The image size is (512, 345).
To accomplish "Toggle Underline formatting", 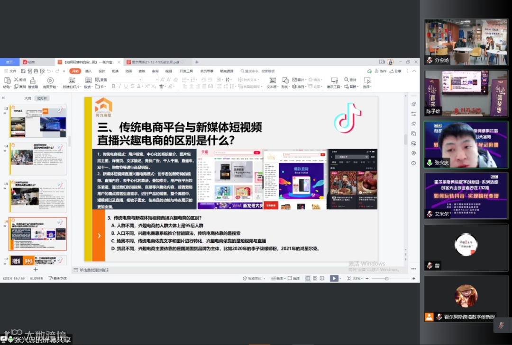I will [x=126, y=87].
